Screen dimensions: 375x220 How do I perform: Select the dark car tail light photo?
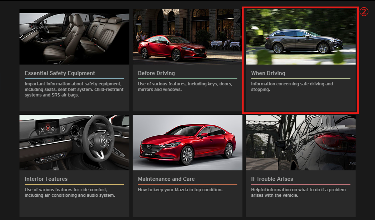pos(300,143)
